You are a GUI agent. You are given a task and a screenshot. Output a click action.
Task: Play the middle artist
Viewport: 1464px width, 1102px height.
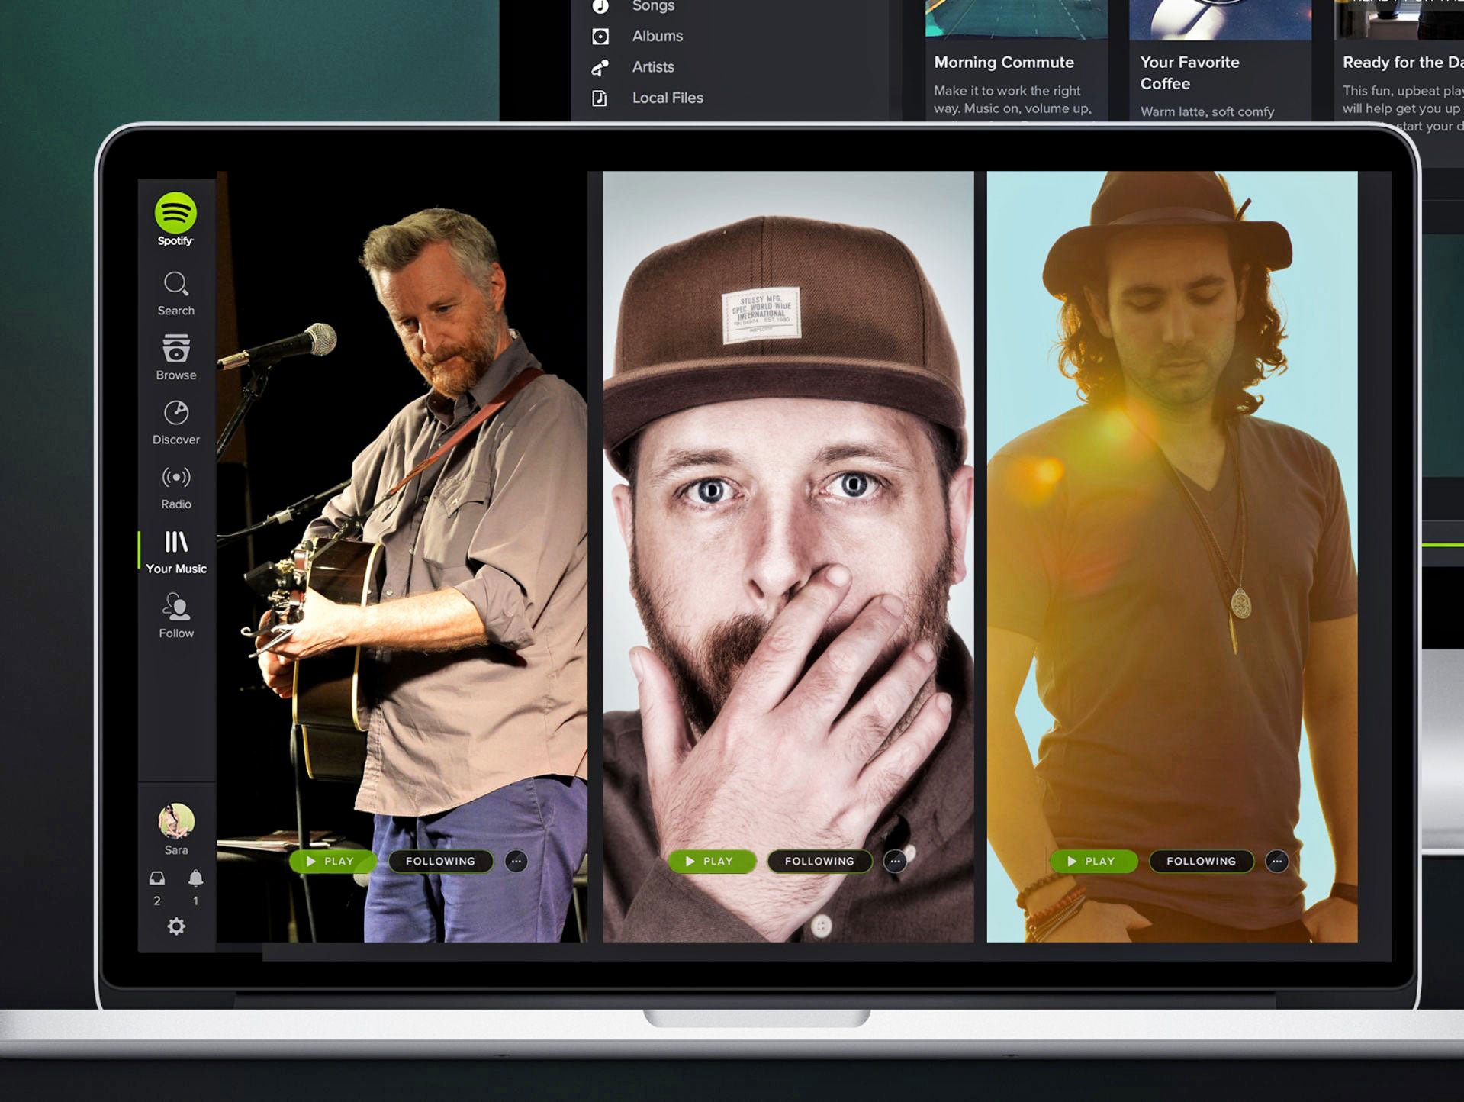(712, 861)
